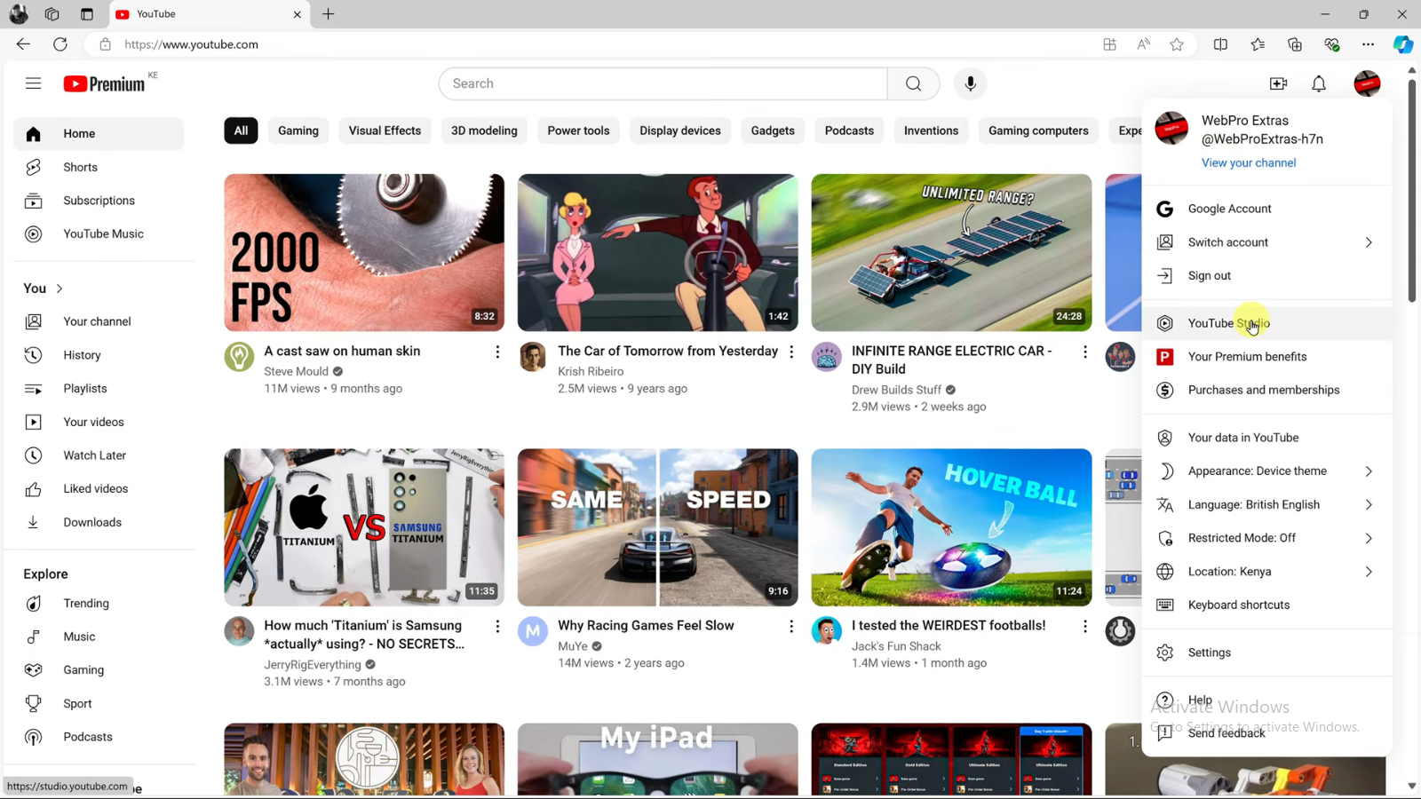Open more options for Why Racing Games video
This screenshot has width=1421, height=799.
791,627
